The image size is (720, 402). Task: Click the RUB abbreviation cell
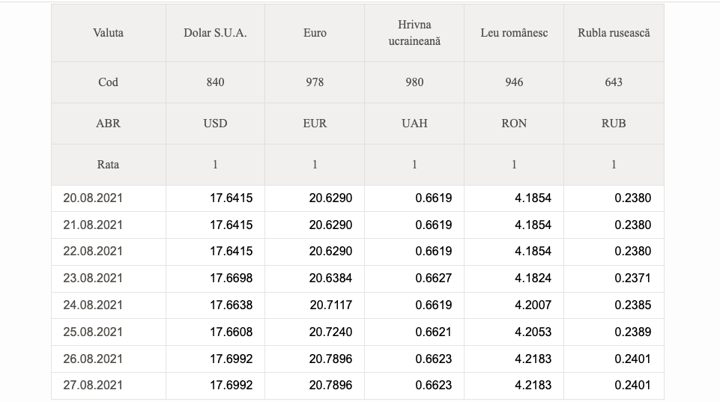click(x=614, y=124)
